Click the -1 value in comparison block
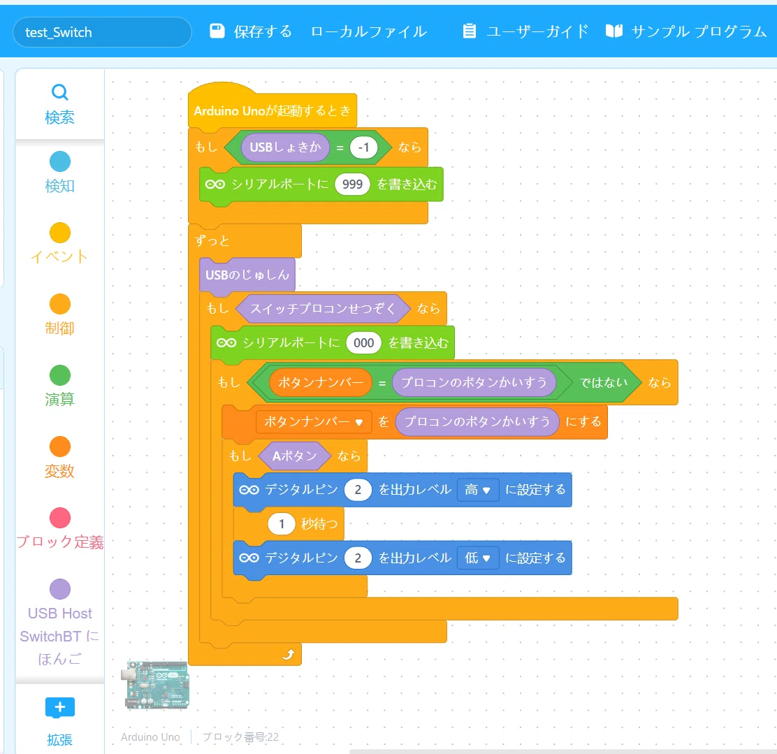This screenshot has height=754, width=777. tap(364, 147)
